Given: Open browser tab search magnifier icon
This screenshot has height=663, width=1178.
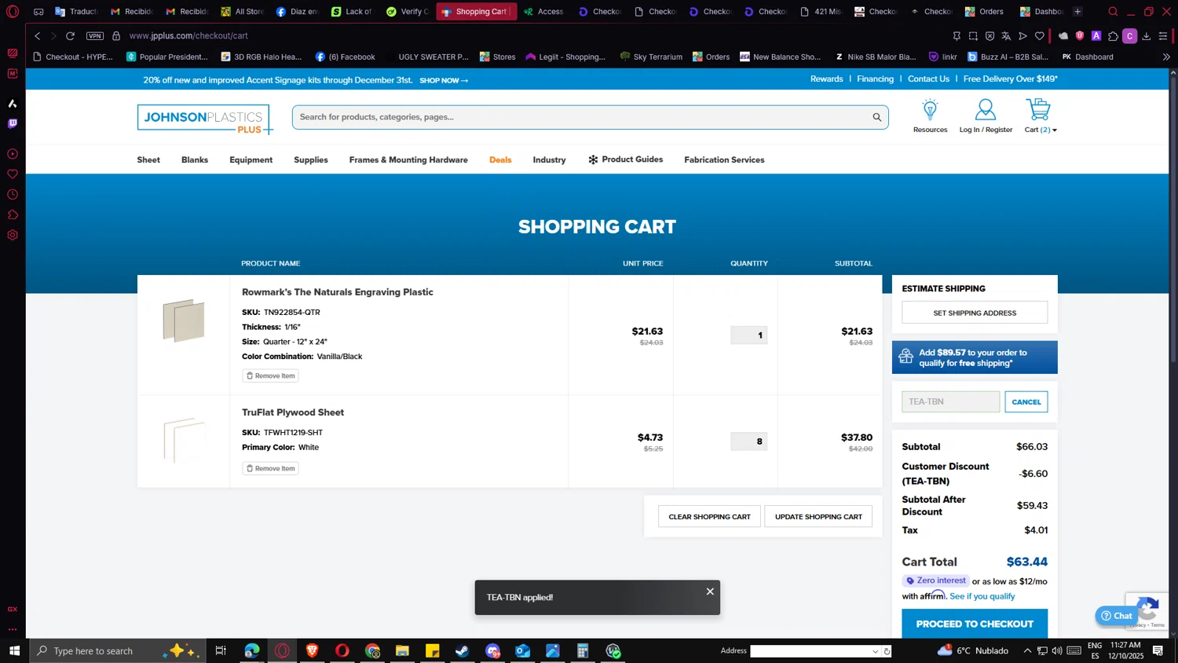Looking at the screenshot, I should pyautogui.click(x=1113, y=12).
